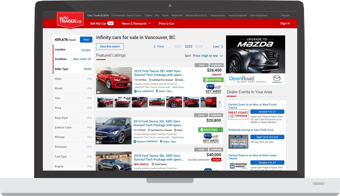The height and width of the screenshot is (196, 340).
Task: Select the Motorcycles & ATVs tab
Action: [196, 16]
